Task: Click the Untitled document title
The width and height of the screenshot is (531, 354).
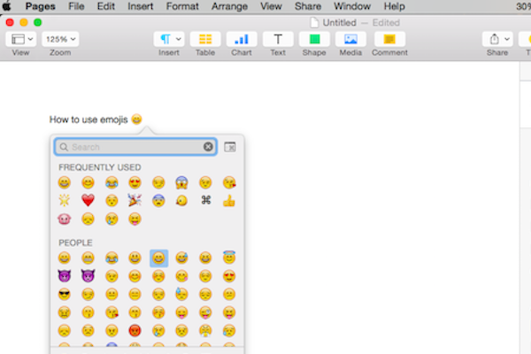Action: pyautogui.click(x=339, y=23)
